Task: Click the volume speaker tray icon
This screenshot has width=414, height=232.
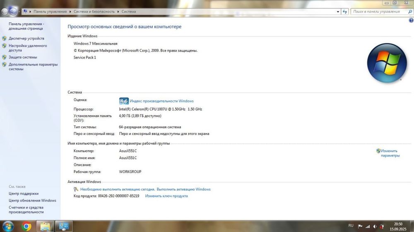Action: click(375, 226)
